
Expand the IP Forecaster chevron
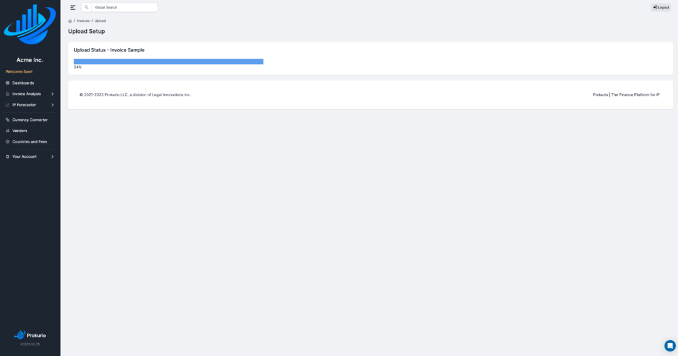pyautogui.click(x=52, y=105)
